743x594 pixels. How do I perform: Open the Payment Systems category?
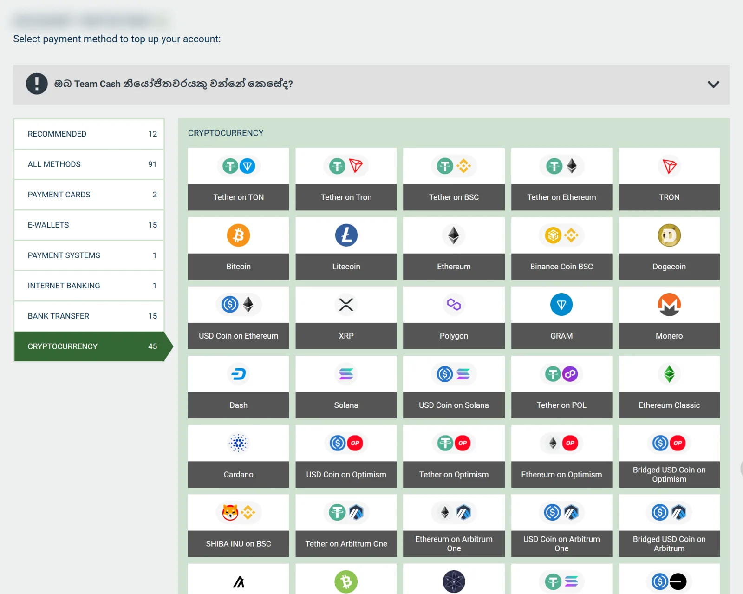89,255
